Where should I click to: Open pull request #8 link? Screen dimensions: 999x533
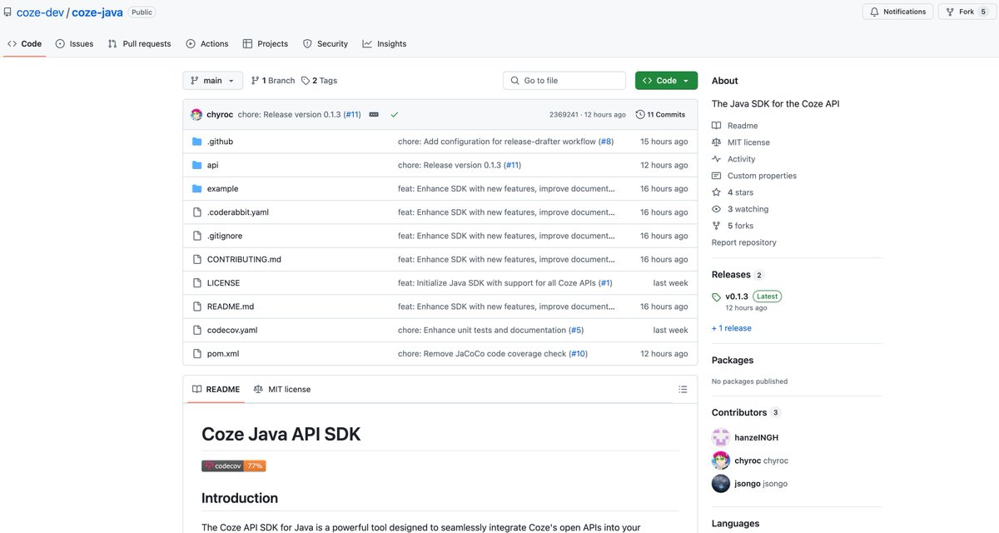click(x=605, y=142)
